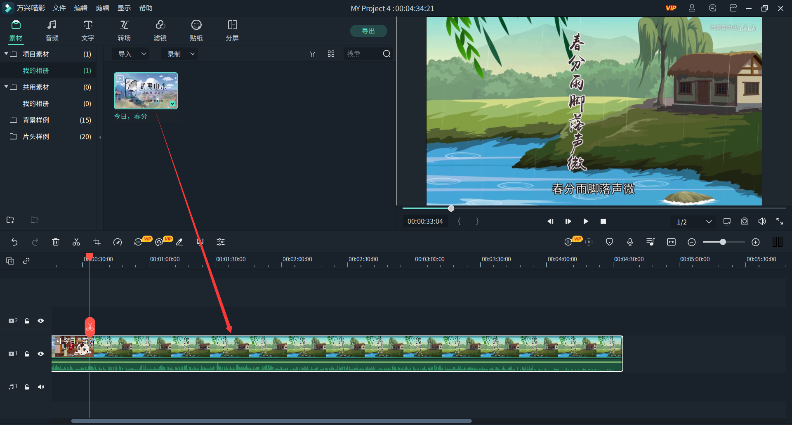This screenshot has height=425, width=792.
Task: Click the 导出 export button
Action: tap(368, 31)
